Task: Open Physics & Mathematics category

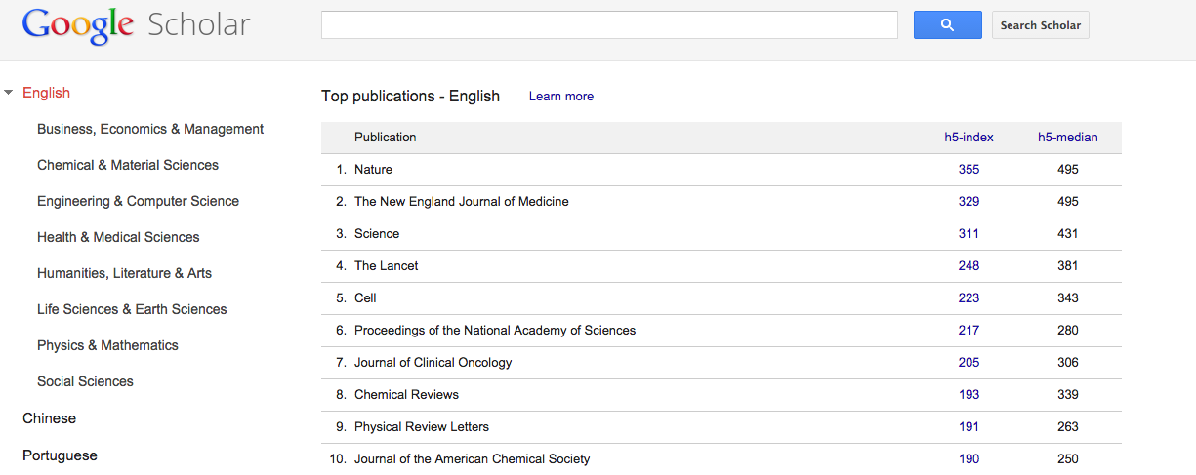Action: 107,345
